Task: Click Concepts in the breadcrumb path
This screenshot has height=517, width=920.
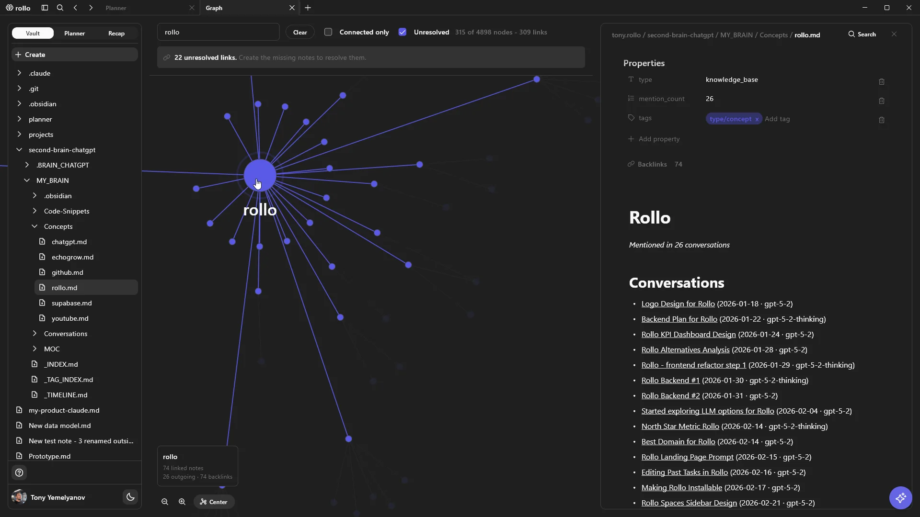Action: pos(773,35)
